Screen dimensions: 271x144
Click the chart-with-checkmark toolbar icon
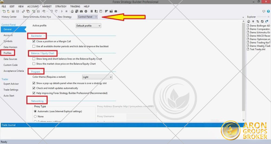pyautogui.click(x=111, y=11)
